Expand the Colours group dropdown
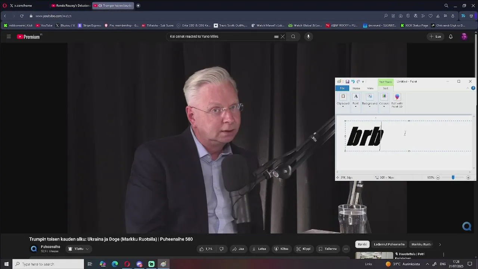 click(x=384, y=101)
